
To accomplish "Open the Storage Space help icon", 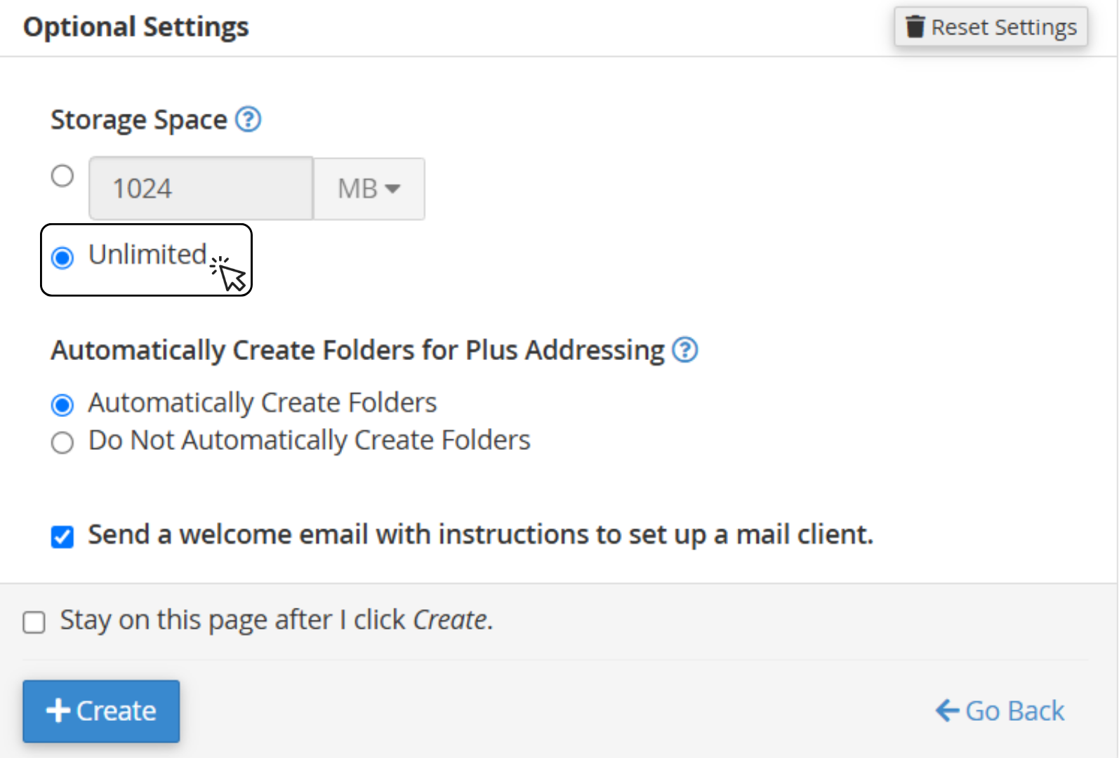I will point(248,119).
